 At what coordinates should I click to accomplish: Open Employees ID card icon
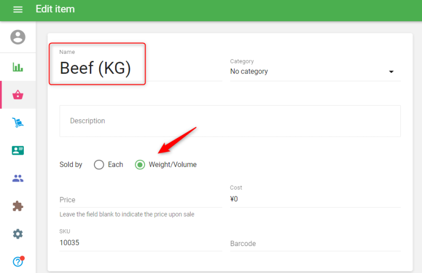18,150
